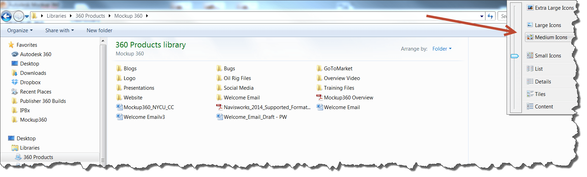The image size is (587, 177).
Task: Switch to Content view
Action: (x=540, y=106)
